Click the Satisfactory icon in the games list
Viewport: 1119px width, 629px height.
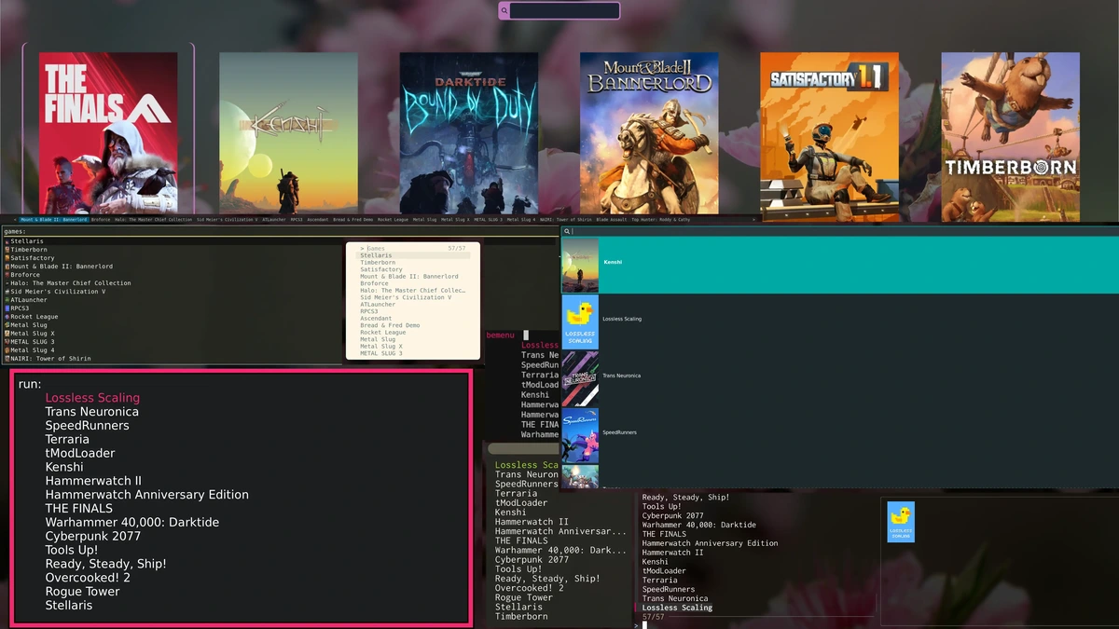[7, 258]
